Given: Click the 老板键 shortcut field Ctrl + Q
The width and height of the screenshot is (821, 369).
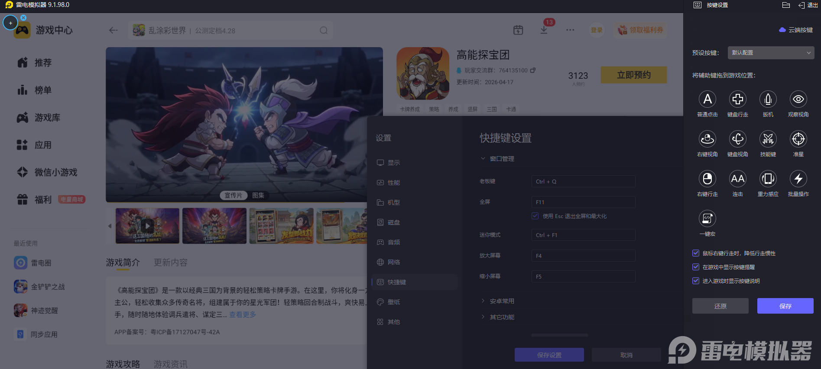Looking at the screenshot, I should click(584, 181).
